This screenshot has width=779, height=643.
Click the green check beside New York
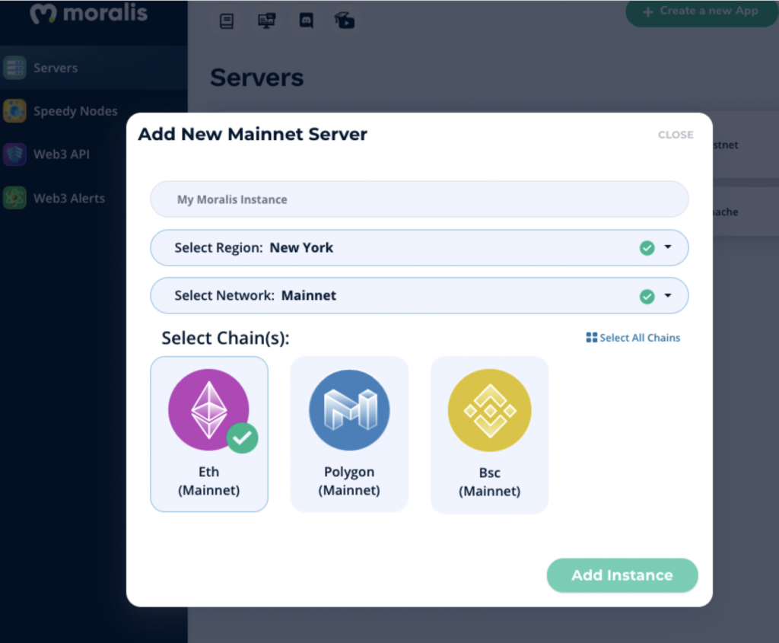coord(647,247)
